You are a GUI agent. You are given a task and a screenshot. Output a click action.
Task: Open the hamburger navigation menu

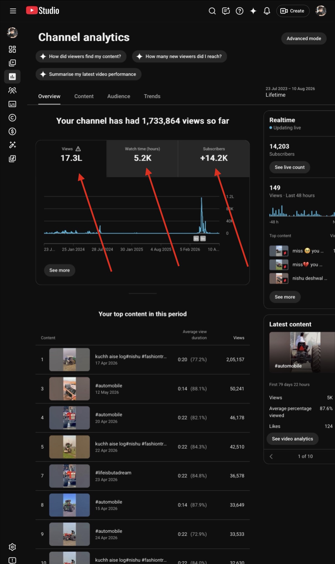(13, 11)
